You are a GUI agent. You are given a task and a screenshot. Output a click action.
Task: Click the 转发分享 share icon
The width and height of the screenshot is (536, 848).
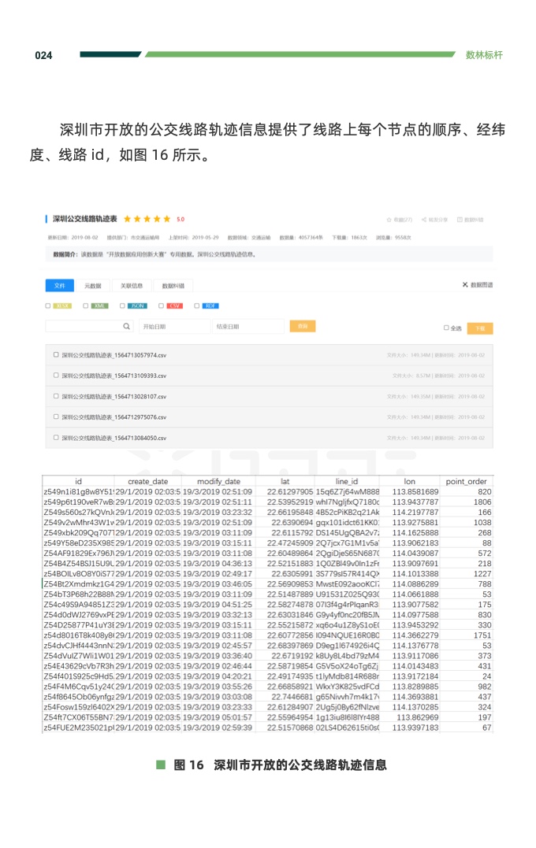(424, 220)
